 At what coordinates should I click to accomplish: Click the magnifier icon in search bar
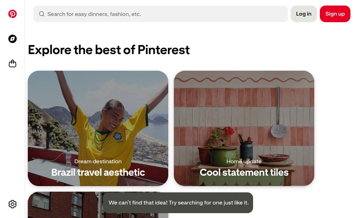pyautogui.click(x=42, y=14)
